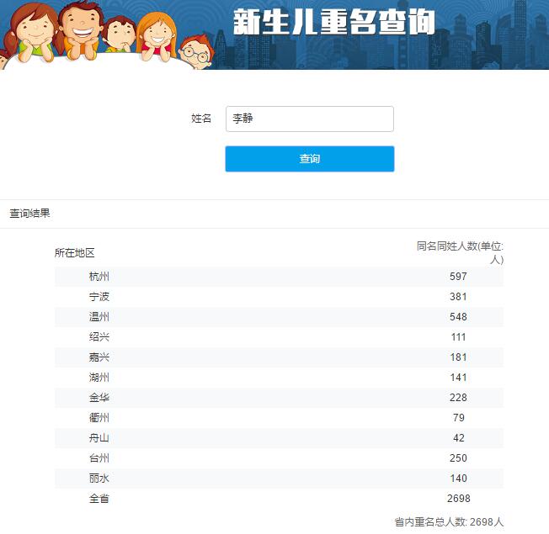The image size is (549, 534).
Task: Click the count 111 for 绍兴
Action: tap(458, 336)
